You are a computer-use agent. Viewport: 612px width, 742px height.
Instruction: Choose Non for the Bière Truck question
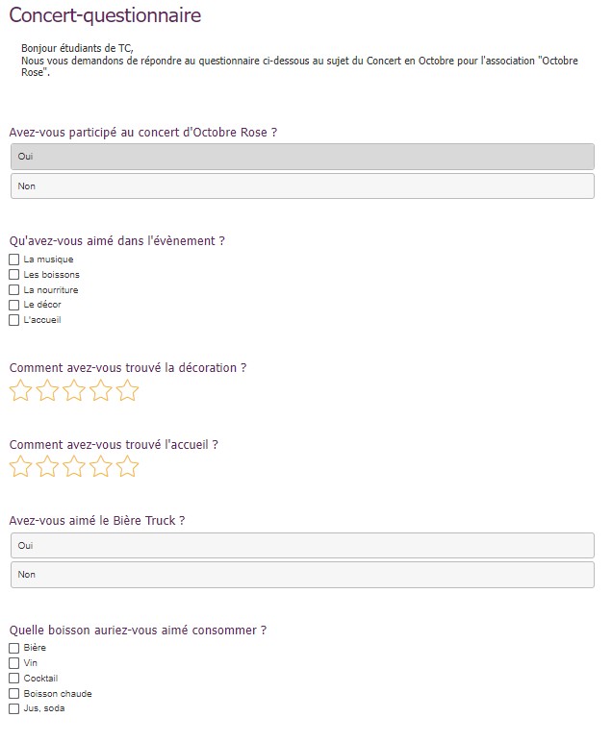pyautogui.click(x=302, y=575)
